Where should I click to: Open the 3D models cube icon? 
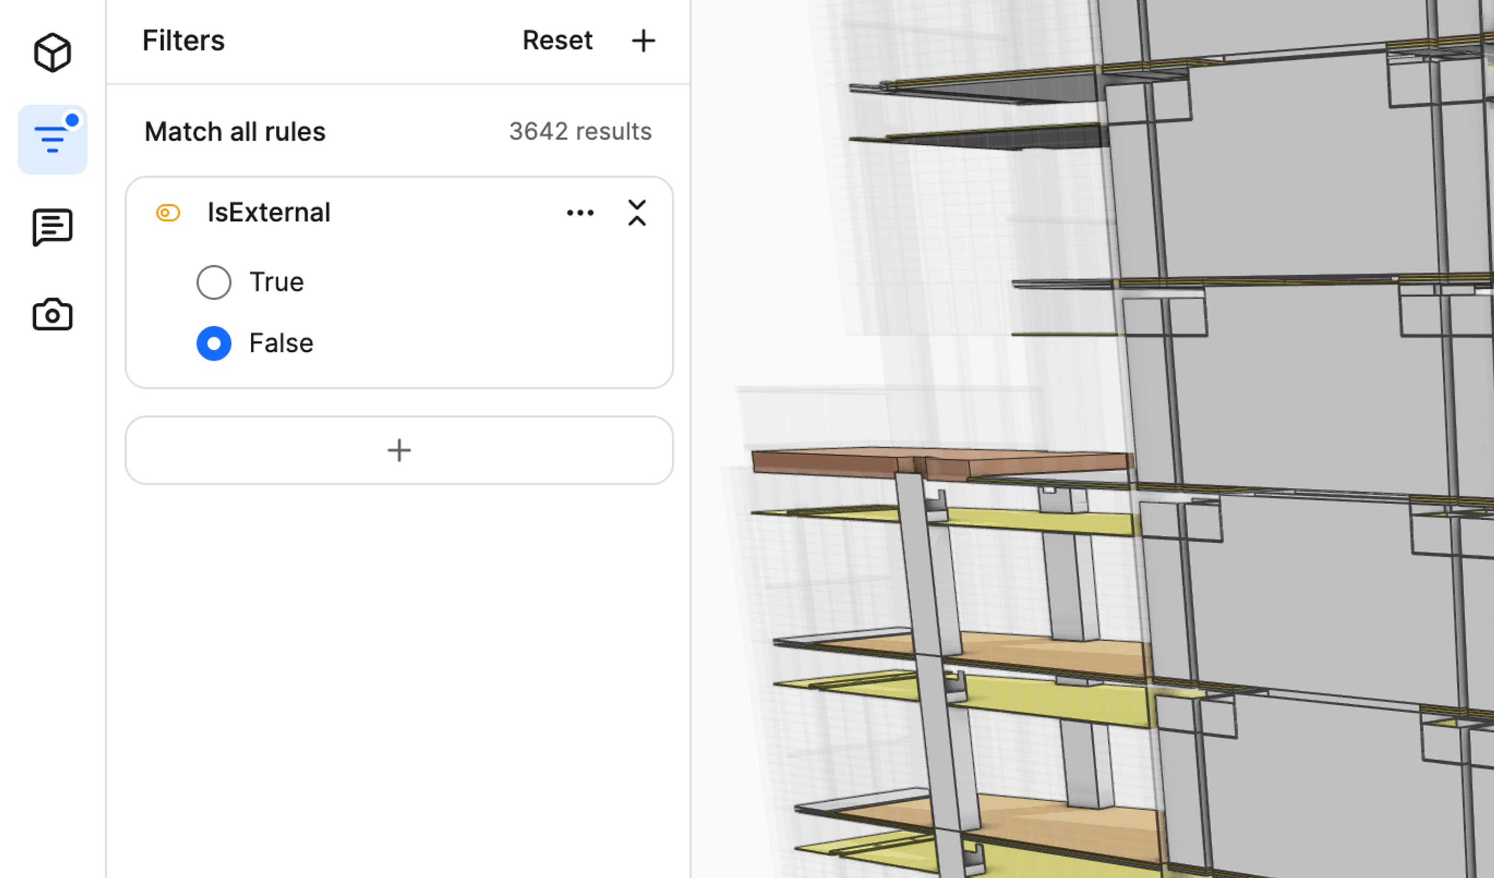[x=52, y=53]
